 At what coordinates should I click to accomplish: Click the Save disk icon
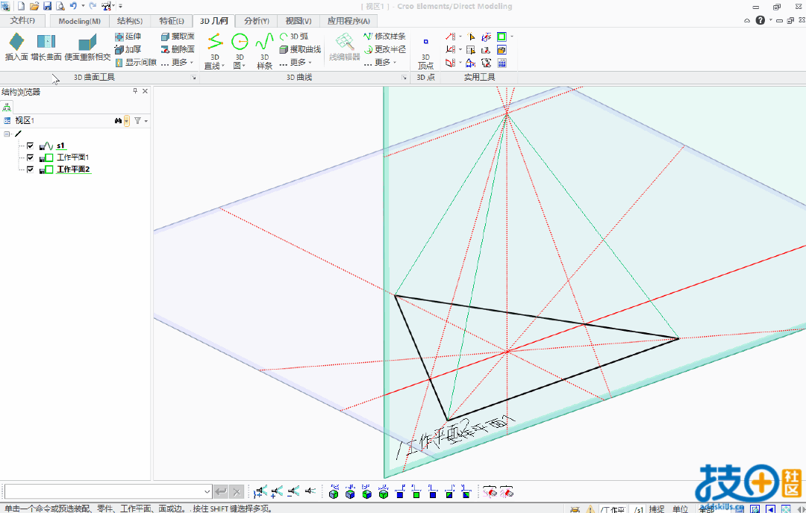pos(47,6)
